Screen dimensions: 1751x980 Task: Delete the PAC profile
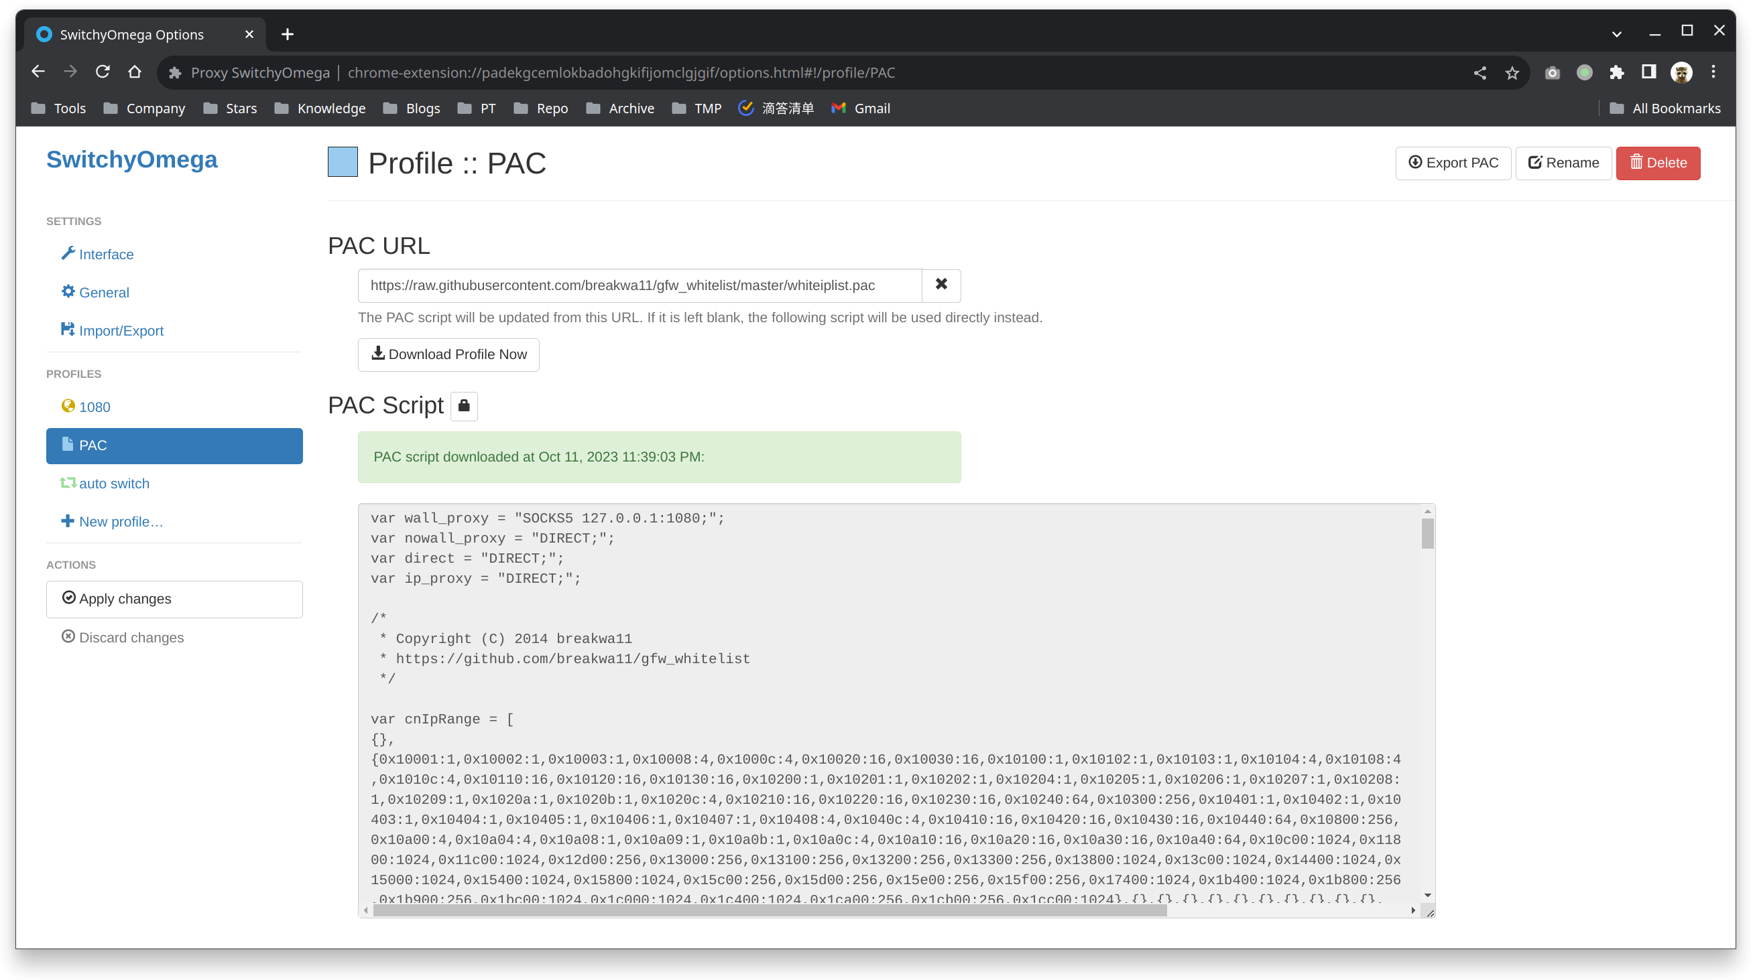tap(1657, 163)
